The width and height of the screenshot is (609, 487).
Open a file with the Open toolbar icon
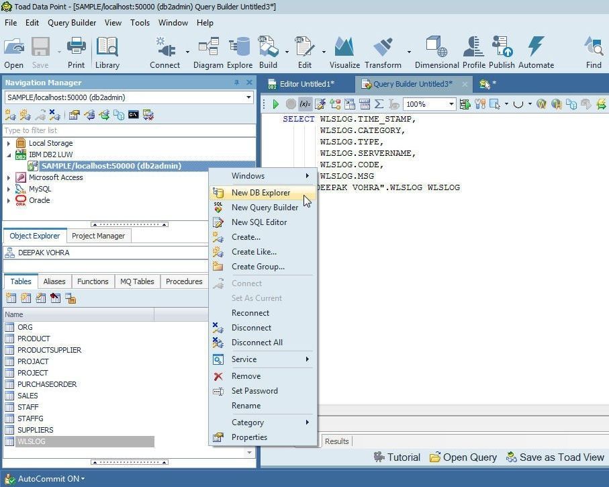[14, 52]
